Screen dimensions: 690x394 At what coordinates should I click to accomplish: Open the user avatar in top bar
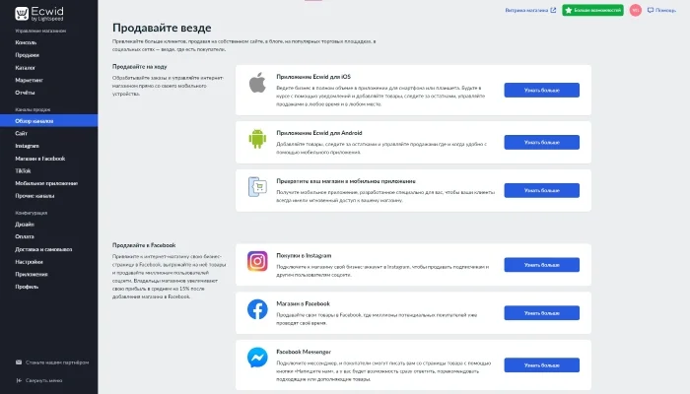pos(635,10)
